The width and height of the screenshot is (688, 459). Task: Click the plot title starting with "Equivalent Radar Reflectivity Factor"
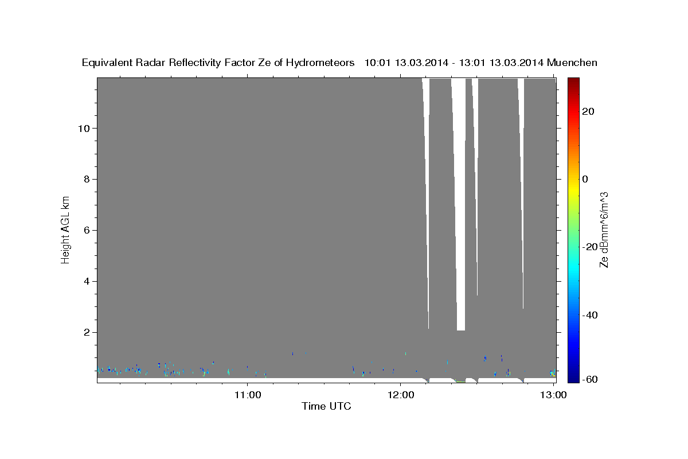(339, 63)
